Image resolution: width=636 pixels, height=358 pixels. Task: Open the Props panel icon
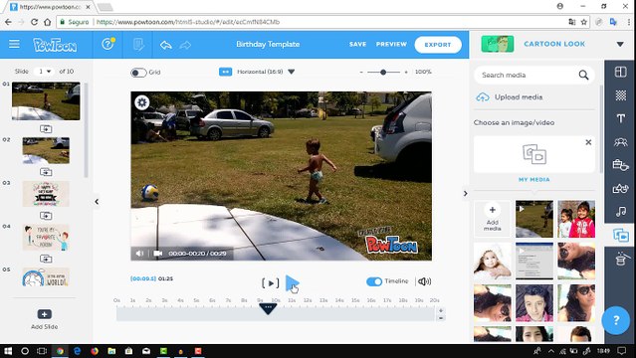point(620,165)
